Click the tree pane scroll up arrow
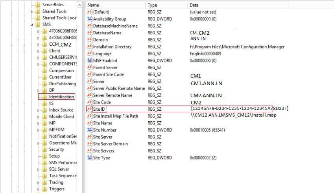Viewport: 334px width, 193px height. [79, 5]
